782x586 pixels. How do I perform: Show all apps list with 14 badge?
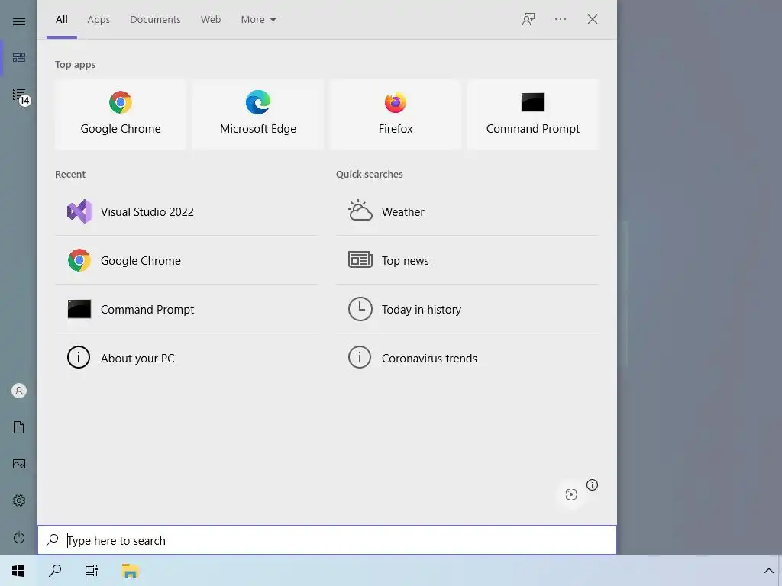21,96
